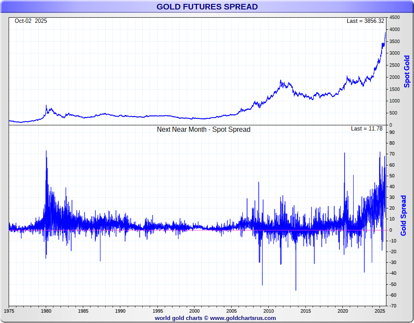Click the 4500 tick on the Spot Gold axis
The width and height of the screenshot is (414, 323).
[x=394, y=17]
